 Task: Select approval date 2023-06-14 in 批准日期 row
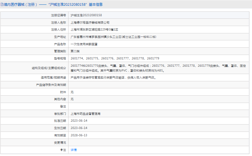[x=79, y=121]
